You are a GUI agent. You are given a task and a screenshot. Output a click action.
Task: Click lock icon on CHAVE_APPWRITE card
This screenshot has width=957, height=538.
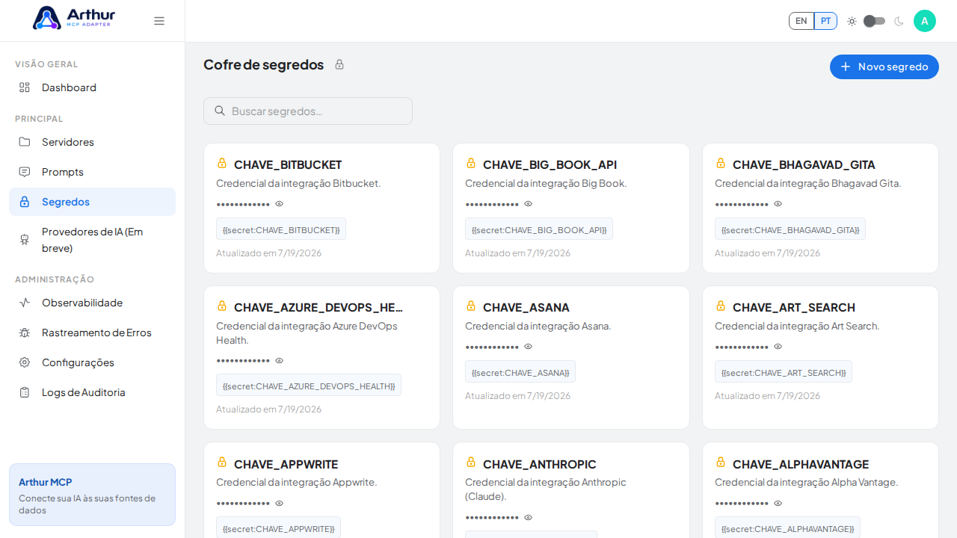(222, 462)
